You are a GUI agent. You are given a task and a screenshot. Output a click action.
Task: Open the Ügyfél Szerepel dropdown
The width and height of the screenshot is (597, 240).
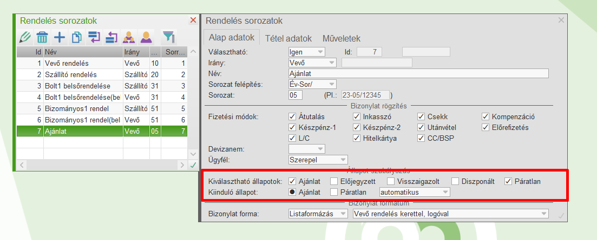click(318, 160)
